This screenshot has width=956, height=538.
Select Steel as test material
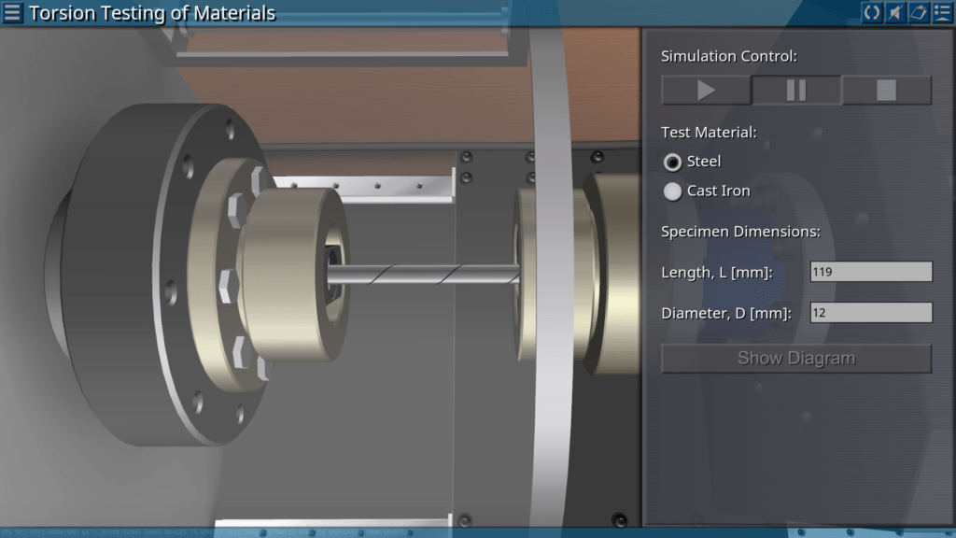(x=672, y=163)
